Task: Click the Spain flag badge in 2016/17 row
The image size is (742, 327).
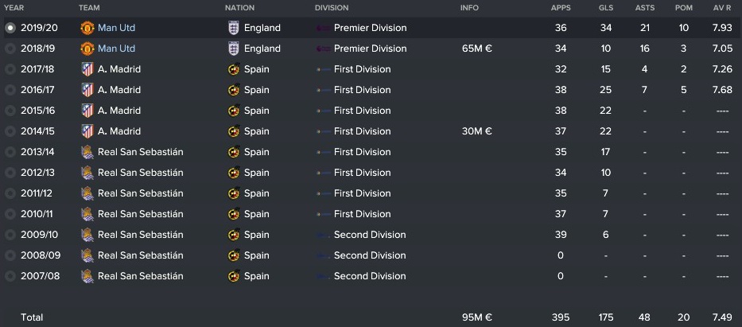Action: (x=233, y=90)
